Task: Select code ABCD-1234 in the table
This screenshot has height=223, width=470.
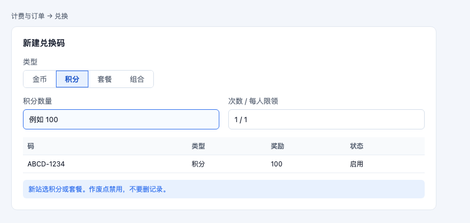Action: 46,164
